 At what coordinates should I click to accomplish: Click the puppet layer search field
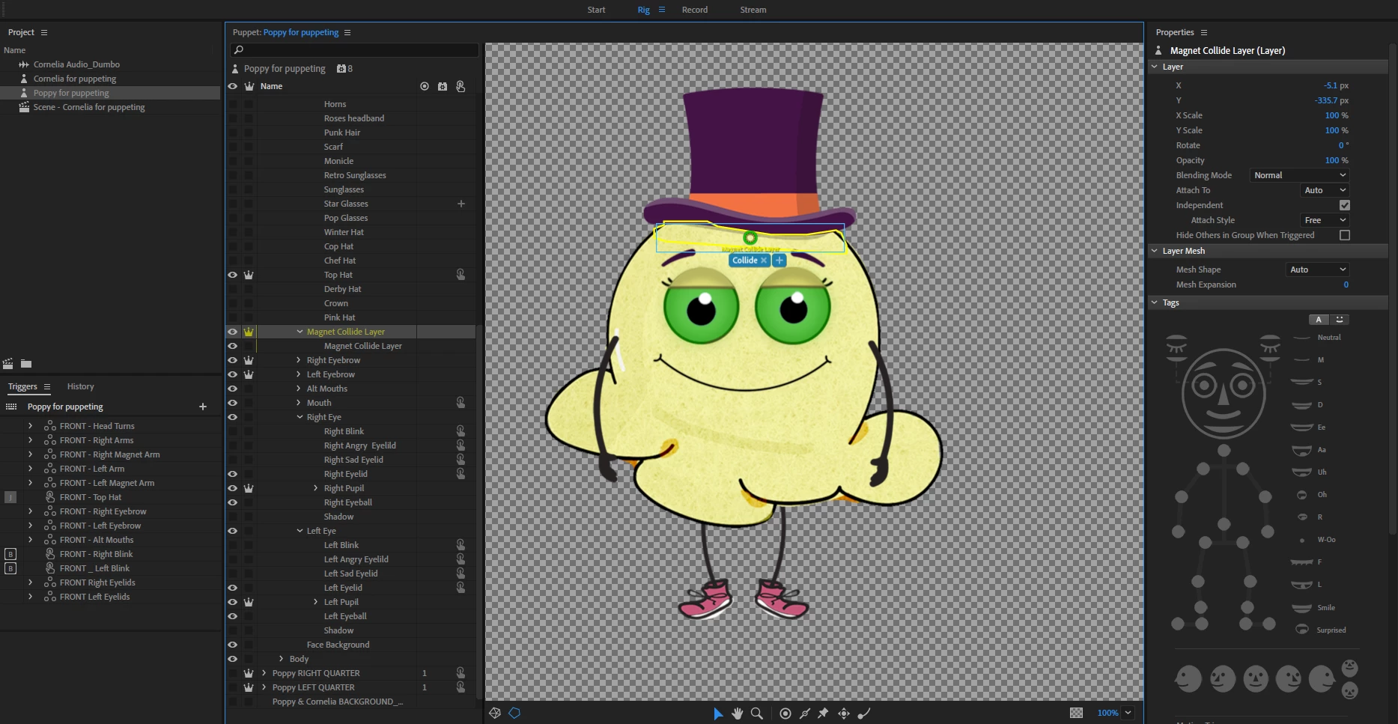pyautogui.click(x=355, y=50)
